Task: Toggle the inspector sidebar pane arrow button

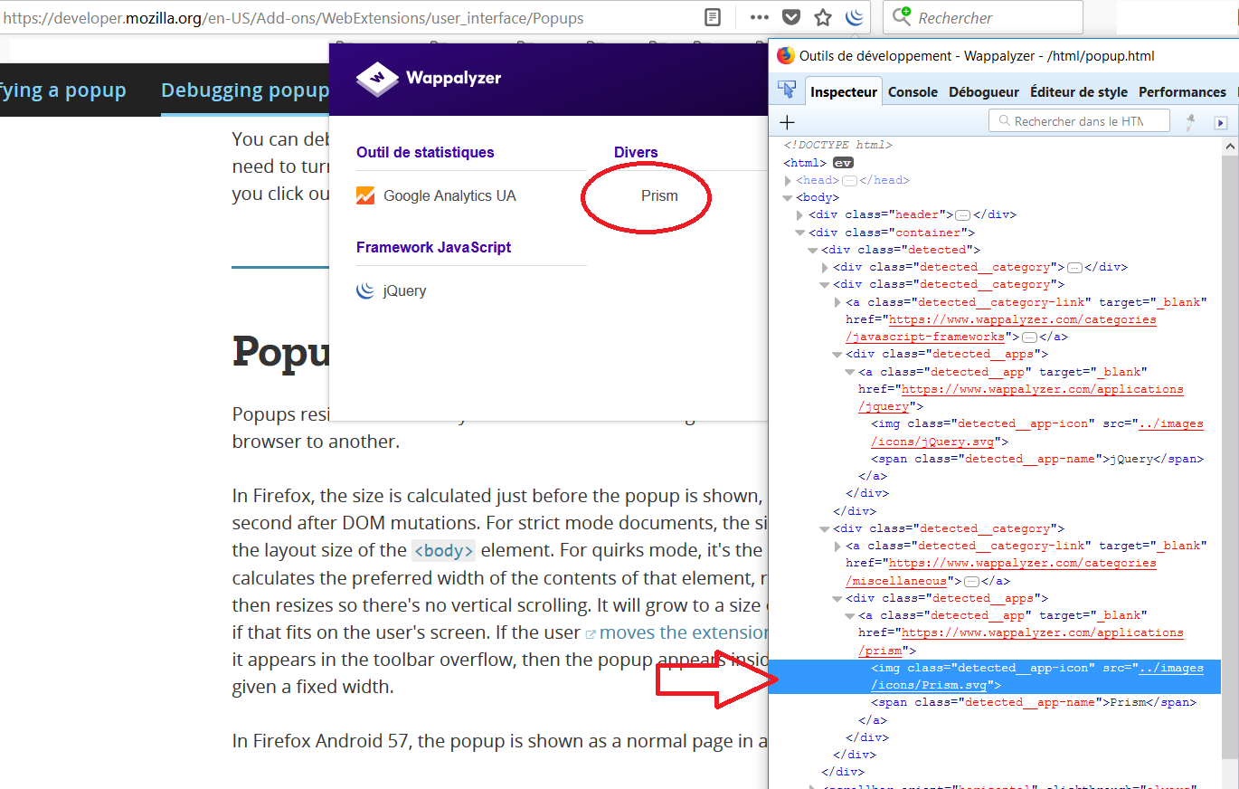Action: click(x=1221, y=122)
